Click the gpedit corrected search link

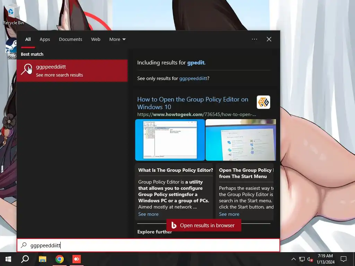196,63
